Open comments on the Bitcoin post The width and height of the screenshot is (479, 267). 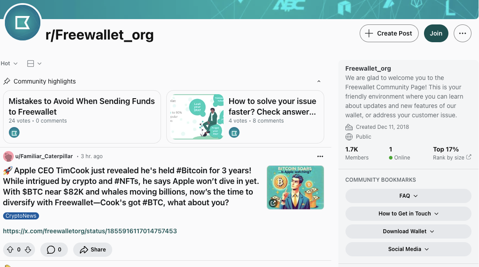[x=54, y=250]
